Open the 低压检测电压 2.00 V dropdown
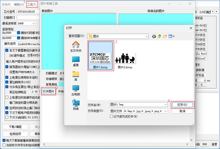 tap(36, 92)
